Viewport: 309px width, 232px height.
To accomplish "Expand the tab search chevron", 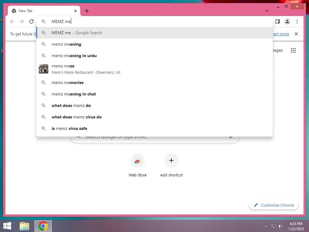I will [x=267, y=11].
